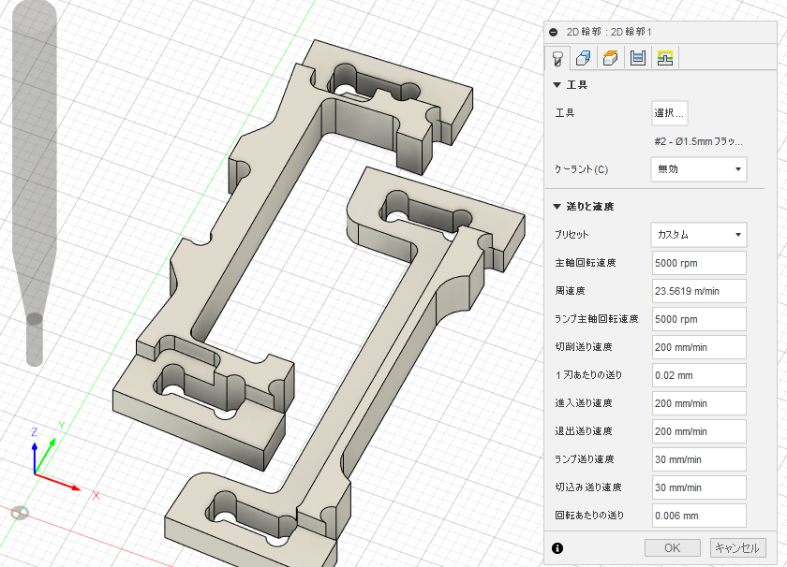
Task: Click the tool name text #2 - Ø1.5mm
Action: click(698, 142)
